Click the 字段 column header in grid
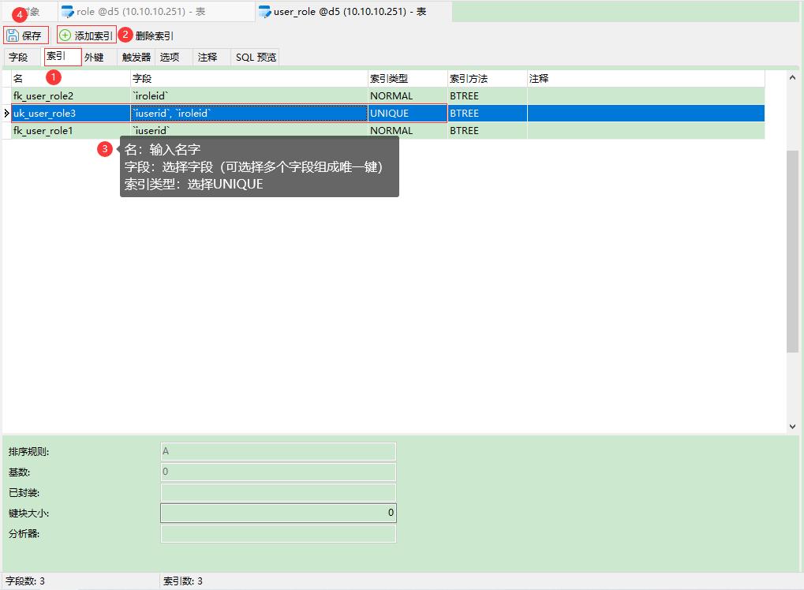The height and width of the screenshot is (590, 804). tap(249, 78)
